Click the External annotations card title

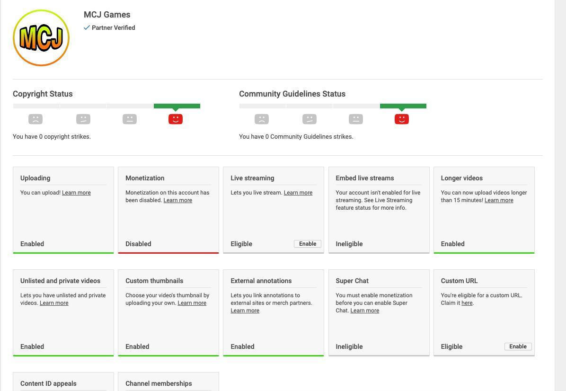click(x=261, y=281)
